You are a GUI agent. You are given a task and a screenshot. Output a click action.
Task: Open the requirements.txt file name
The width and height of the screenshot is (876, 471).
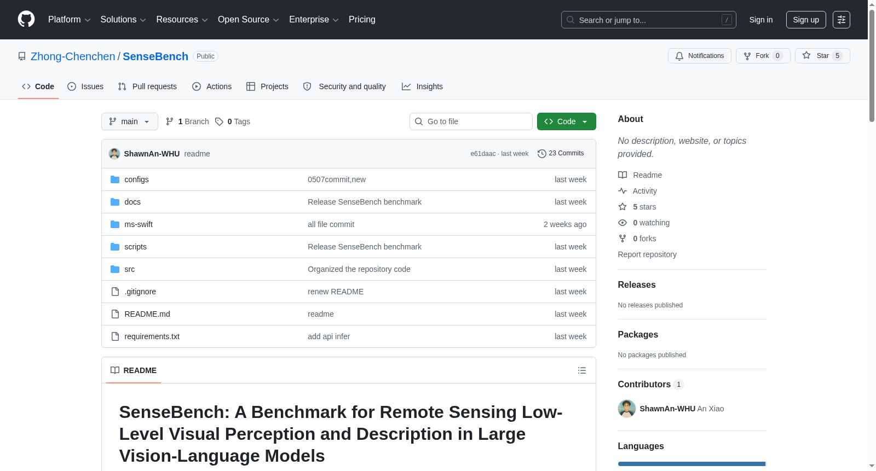coord(152,336)
